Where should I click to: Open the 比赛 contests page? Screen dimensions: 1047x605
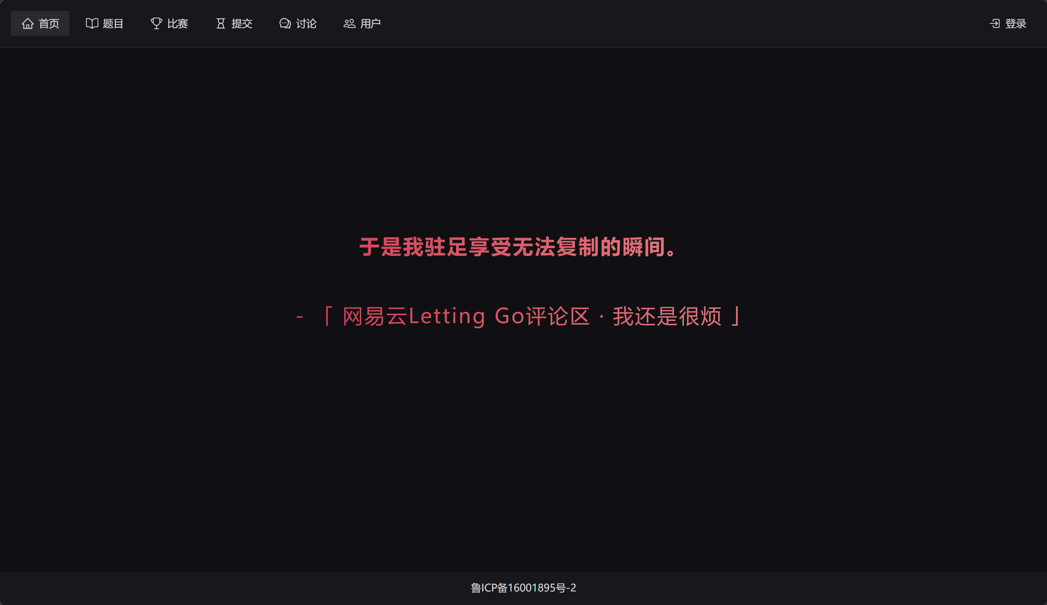178,24
